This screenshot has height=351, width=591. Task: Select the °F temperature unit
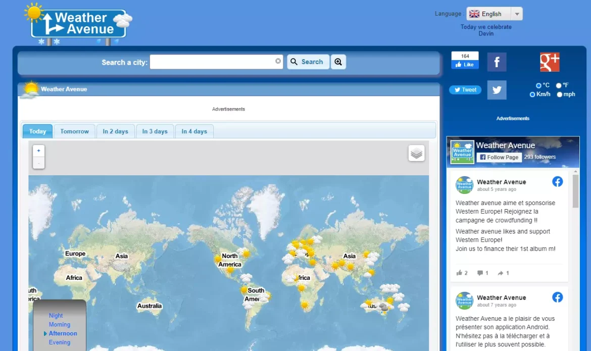coord(559,85)
